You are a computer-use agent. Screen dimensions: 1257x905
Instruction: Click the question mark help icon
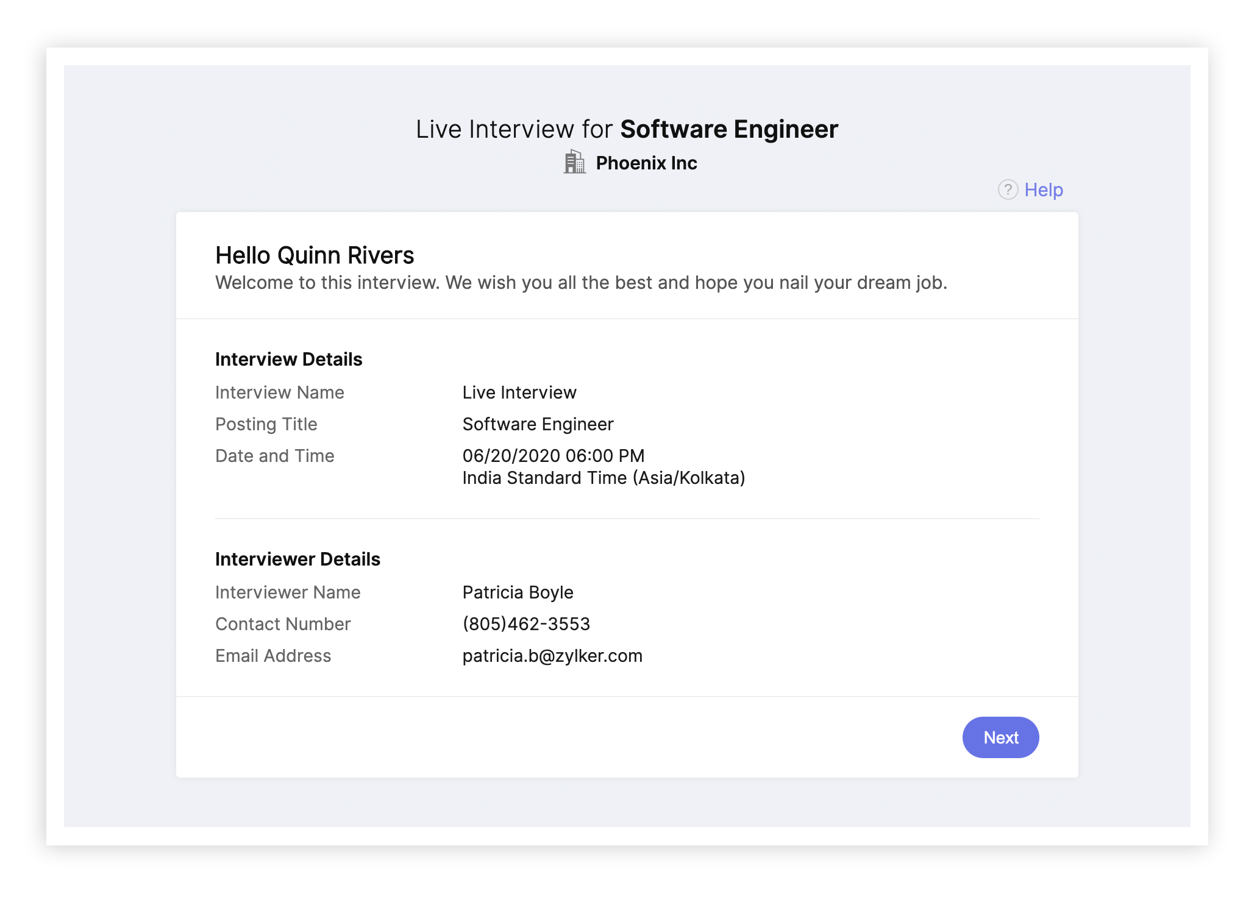point(1007,190)
